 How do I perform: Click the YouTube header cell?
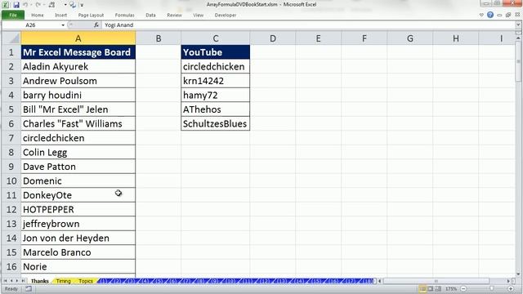216,52
